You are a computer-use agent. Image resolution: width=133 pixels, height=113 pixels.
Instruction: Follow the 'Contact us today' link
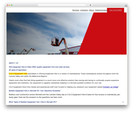[x=110, y=87]
